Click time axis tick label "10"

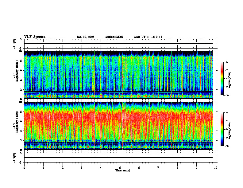click(x=216, y=168)
